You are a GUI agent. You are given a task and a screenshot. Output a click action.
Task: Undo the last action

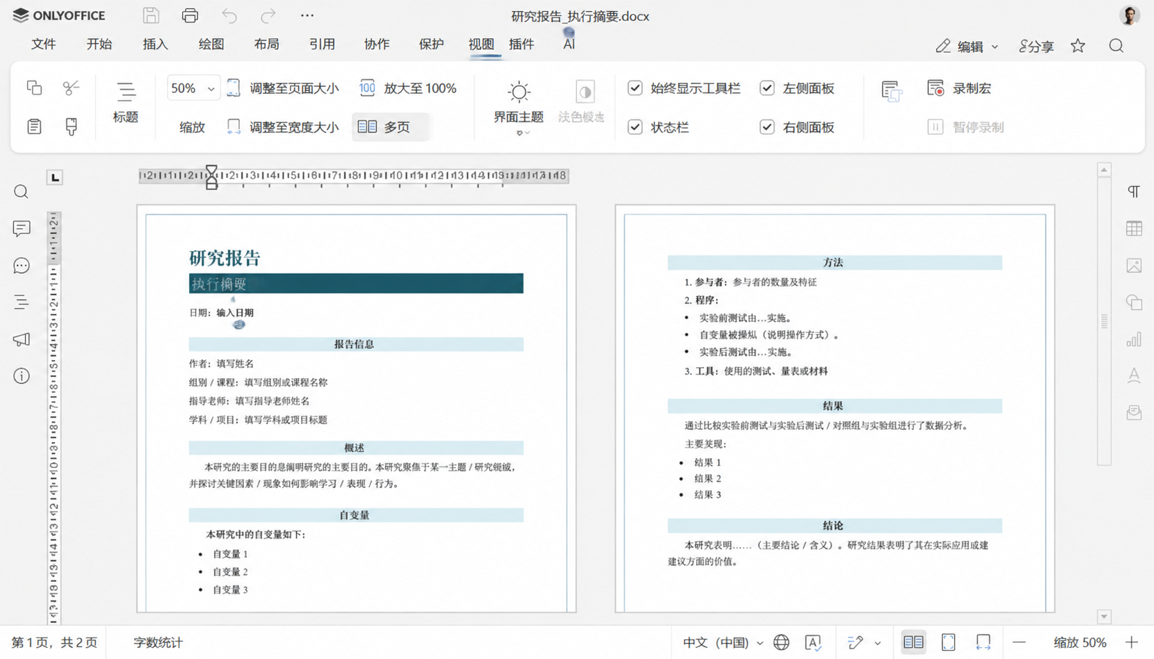click(x=229, y=15)
